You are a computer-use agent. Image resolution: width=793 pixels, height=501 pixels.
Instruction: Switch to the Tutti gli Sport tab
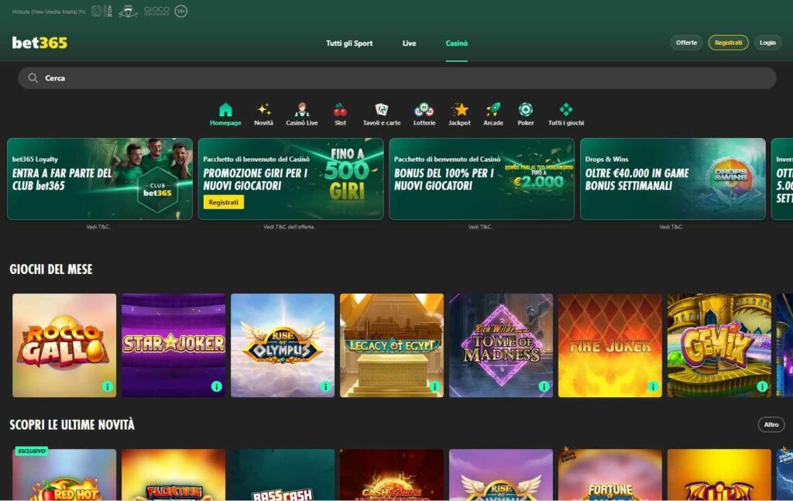(x=348, y=43)
